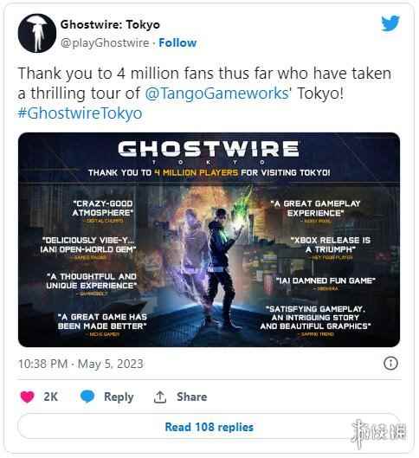The image size is (419, 458).
Task: Open the tweet info circle icon
Action: (x=390, y=364)
